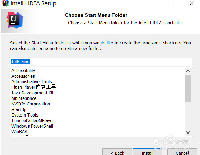
Task: Go back with the < Back button
Action: click(x=117, y=152)
